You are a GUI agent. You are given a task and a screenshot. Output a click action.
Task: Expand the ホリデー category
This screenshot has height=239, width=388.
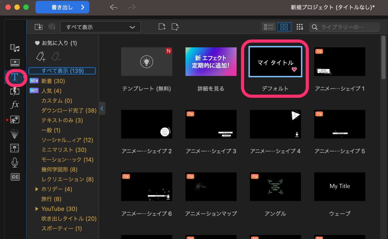[x=37, y=189]
